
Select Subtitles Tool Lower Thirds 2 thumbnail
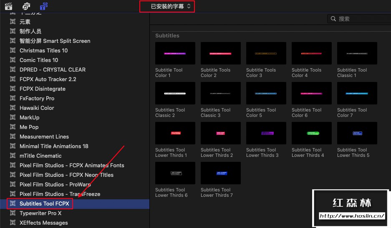221,133
